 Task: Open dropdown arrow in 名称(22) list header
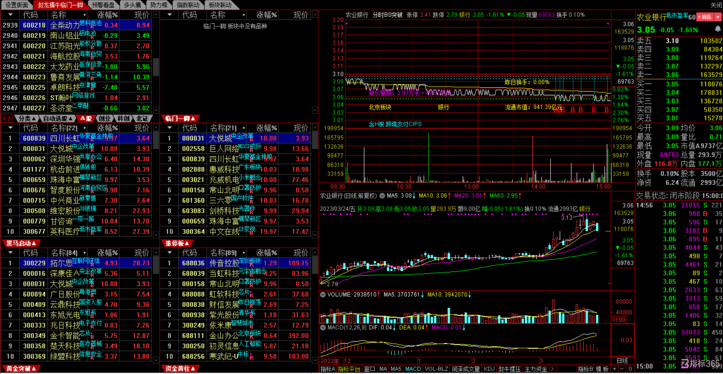click(11, 128)
